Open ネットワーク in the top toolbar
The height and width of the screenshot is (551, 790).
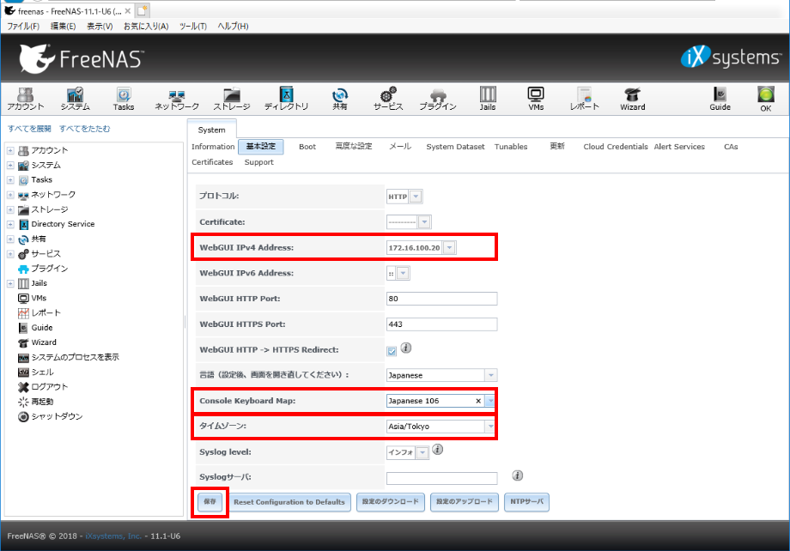click(x=177, y=99)
